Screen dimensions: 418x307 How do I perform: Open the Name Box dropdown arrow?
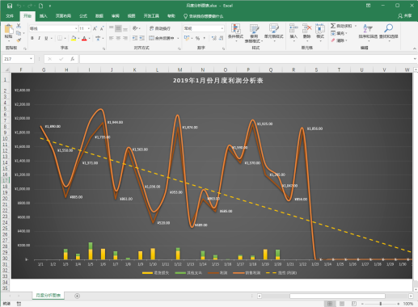31,59
